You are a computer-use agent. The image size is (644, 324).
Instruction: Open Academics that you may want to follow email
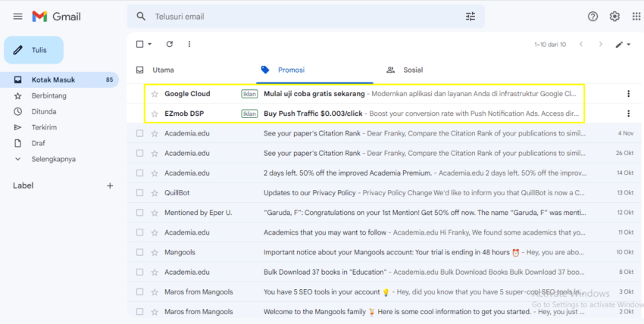pyautogui.click(x=325, y=232)
